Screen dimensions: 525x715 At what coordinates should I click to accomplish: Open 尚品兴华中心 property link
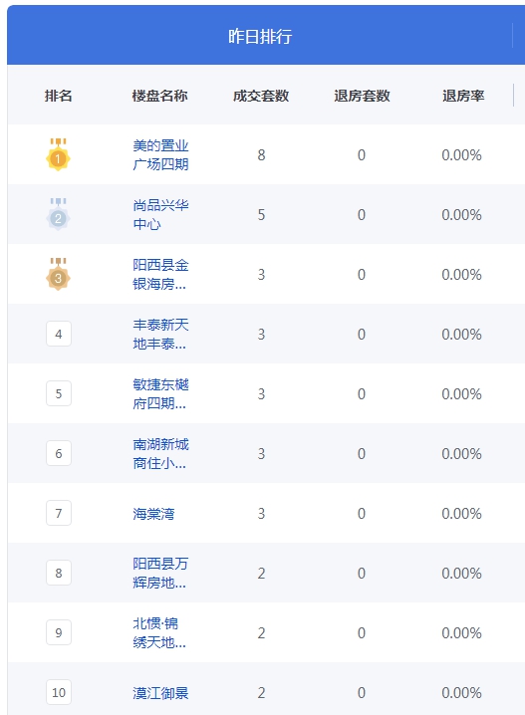point(160,215)
